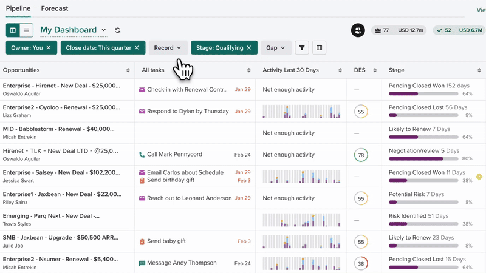Sort by the DES column
486x273 pixels.
[x=375, y=70]
